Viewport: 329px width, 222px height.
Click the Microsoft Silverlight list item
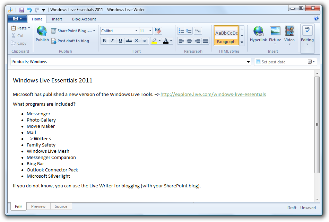pyautogui.click(x=48, y=176)
